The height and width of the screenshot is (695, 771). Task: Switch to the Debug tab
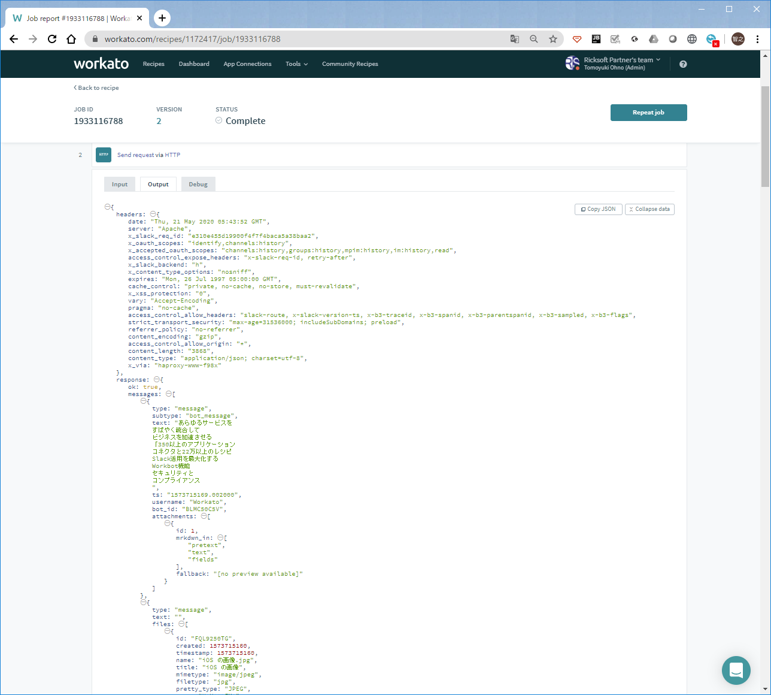coord(198,184)
